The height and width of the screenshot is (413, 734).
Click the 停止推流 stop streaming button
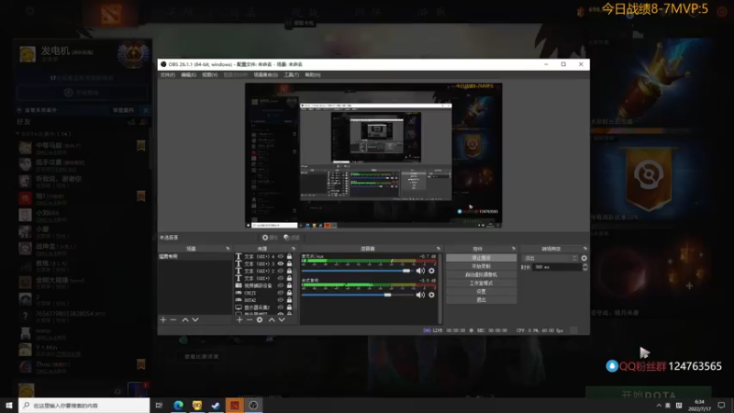[481, 258]
